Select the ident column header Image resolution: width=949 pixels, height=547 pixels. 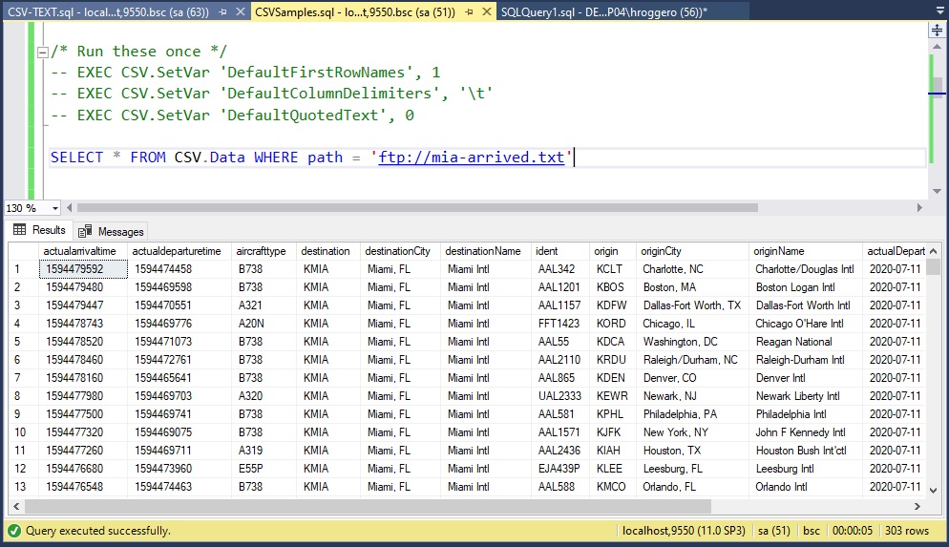pos(559,251)
